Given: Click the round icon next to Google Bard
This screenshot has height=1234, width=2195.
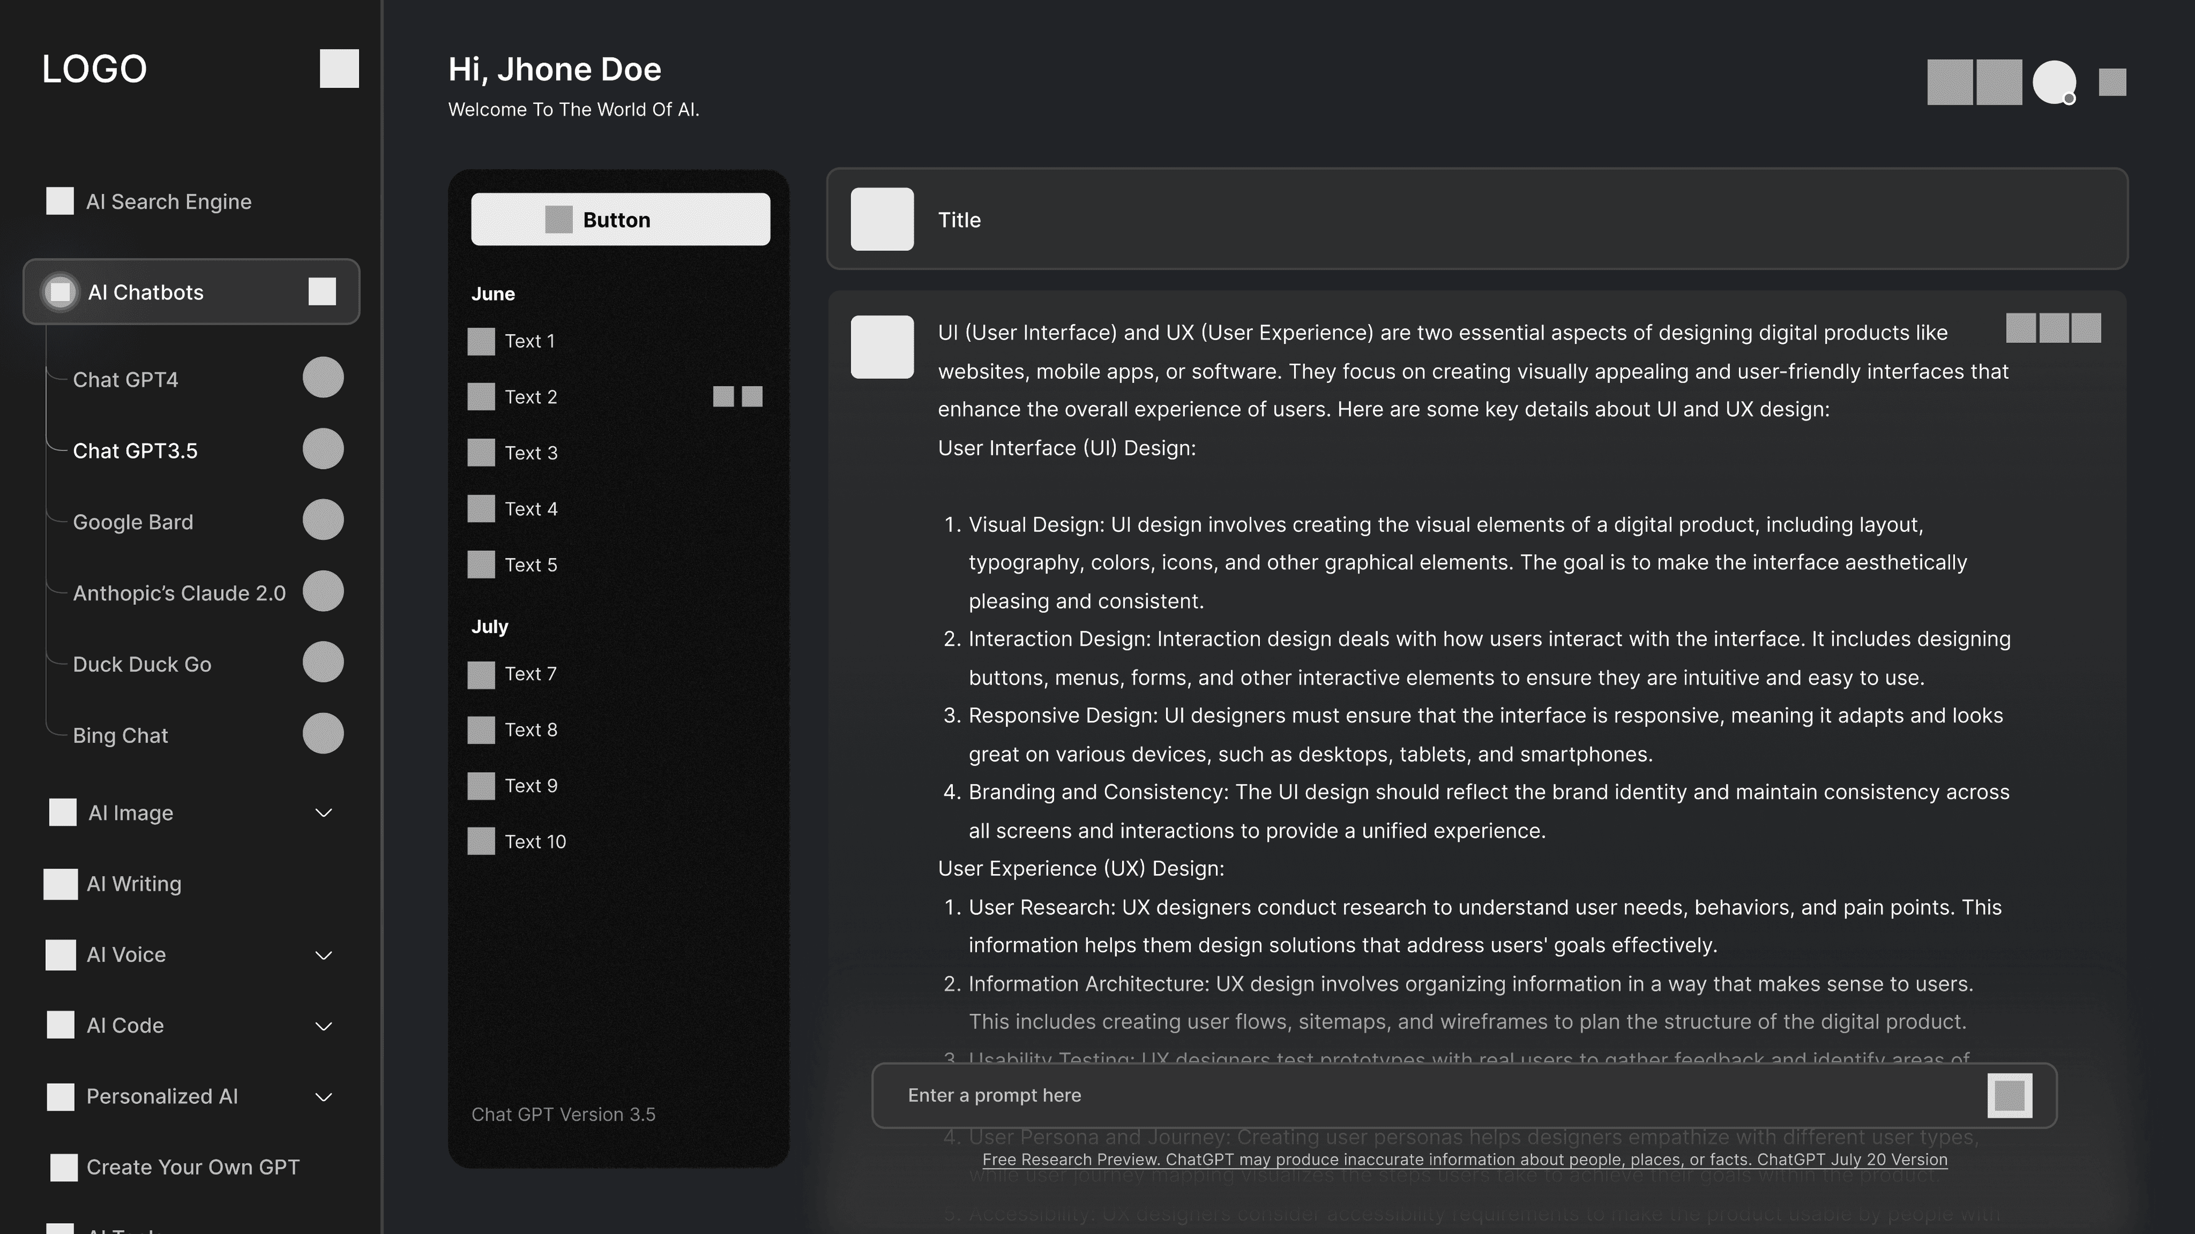Looking at the screenshot, I should tap(323, 519).
